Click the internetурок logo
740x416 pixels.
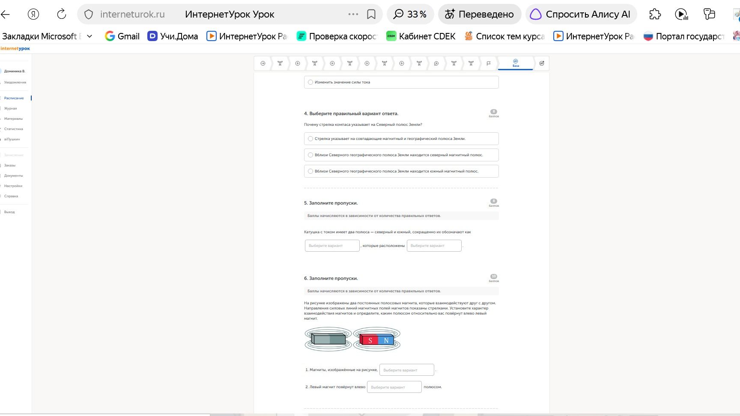[x=15, y=48]
